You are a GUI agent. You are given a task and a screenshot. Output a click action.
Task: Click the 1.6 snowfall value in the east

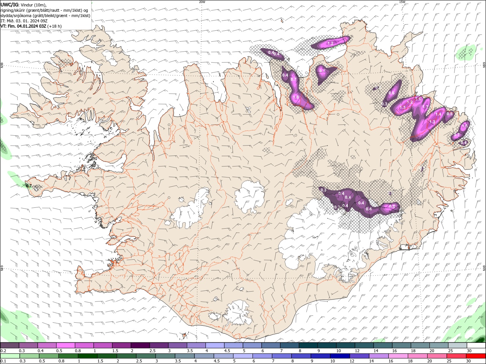[418, 99]
